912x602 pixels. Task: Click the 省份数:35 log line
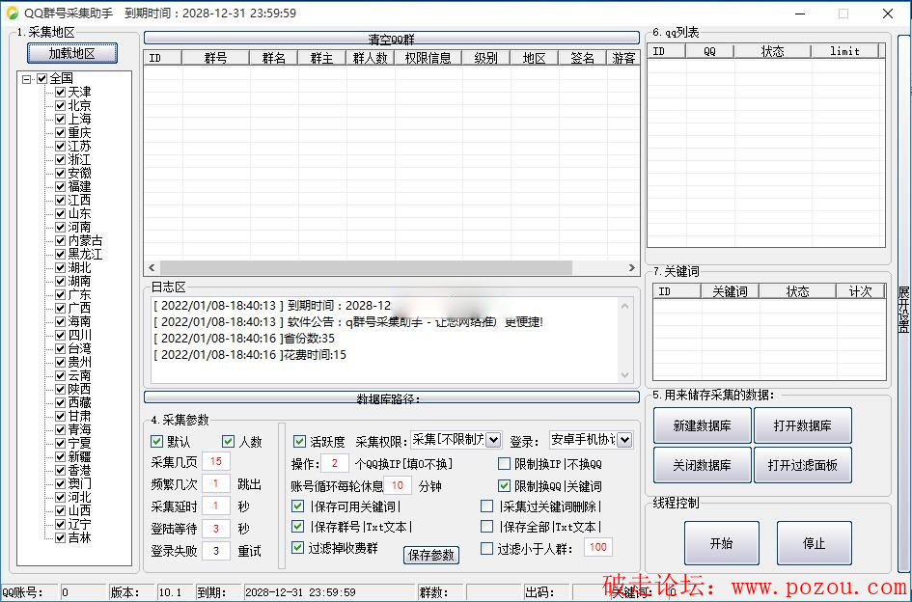pos(244,339)
